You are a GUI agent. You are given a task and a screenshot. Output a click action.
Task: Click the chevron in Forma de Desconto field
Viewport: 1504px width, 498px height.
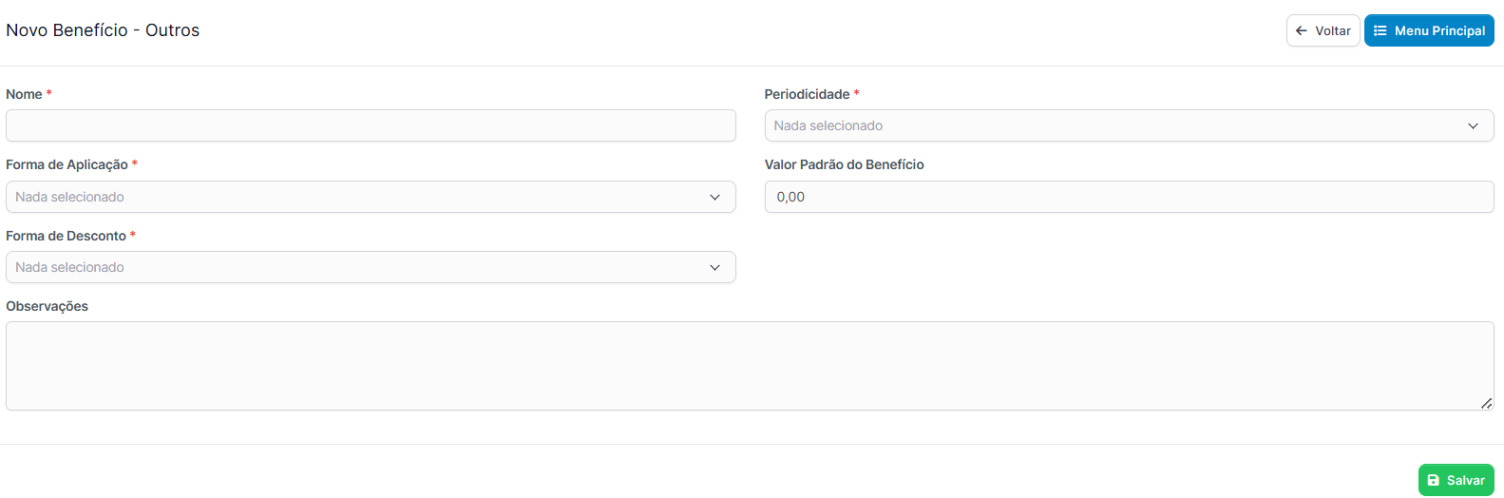coord(714,267)
